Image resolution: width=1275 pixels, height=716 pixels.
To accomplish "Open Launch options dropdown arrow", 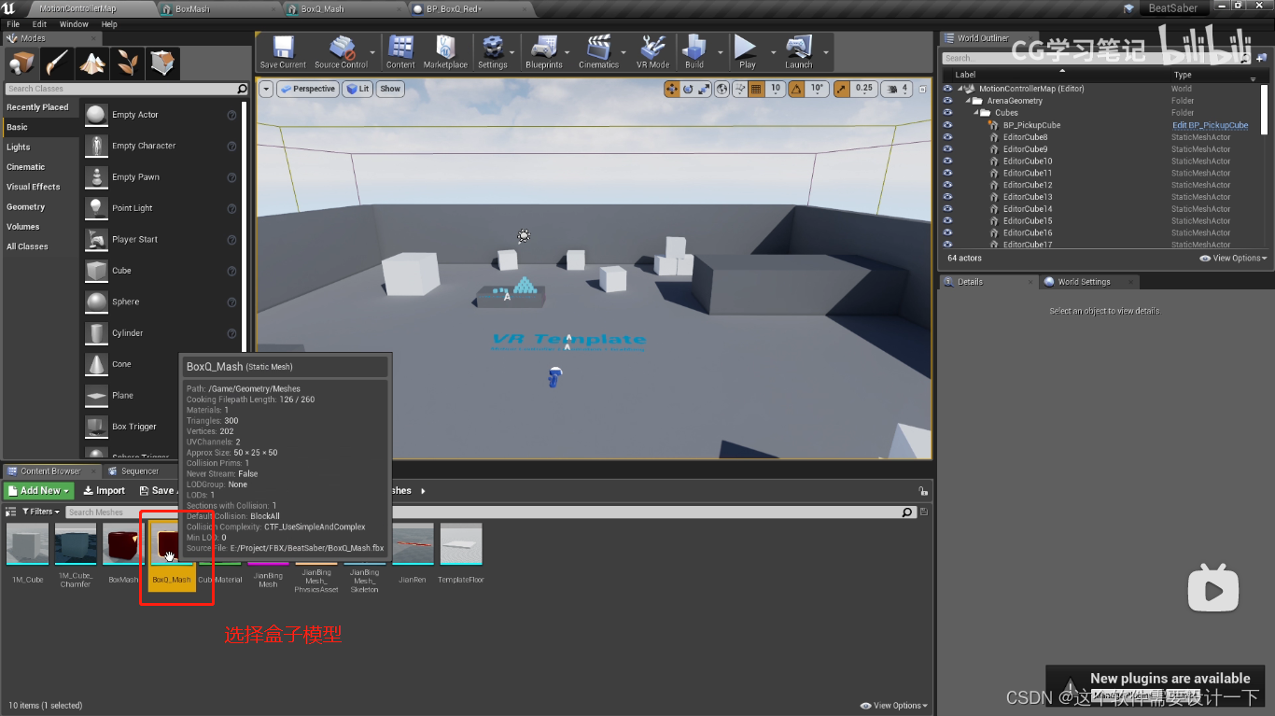I will [825, 52].
